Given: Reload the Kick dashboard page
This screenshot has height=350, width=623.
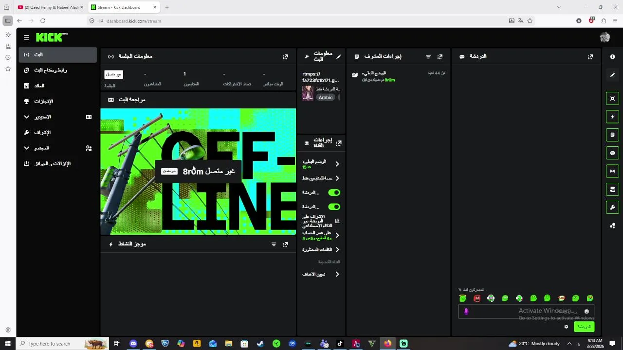Looking at the screenshot, I should [43, 21].
